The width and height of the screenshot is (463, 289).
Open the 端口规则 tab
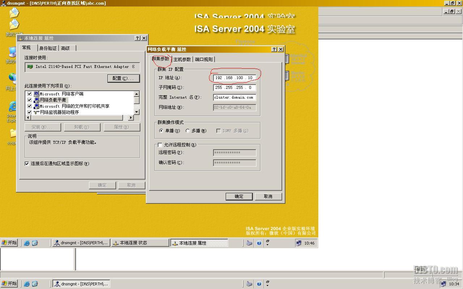coord(204,59)
